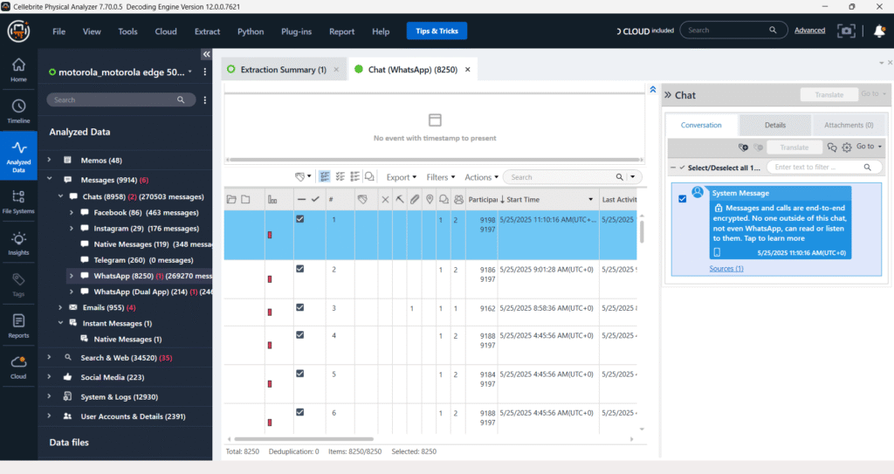Uncheck the checkbox for row 2
Viewport: 894px width, 474px height.
click(300, 269)
